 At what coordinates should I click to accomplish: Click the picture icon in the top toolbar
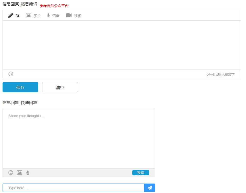(x=28, y=15)
